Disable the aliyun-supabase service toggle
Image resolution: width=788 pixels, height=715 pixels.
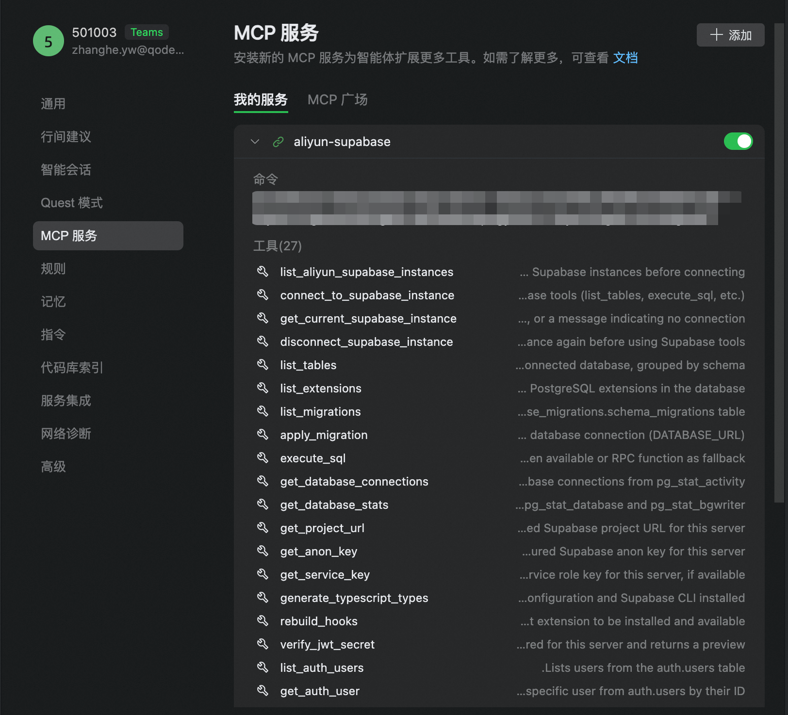[738, 141]
